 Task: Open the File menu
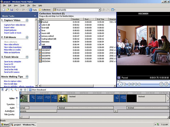(x=4, y=5)
